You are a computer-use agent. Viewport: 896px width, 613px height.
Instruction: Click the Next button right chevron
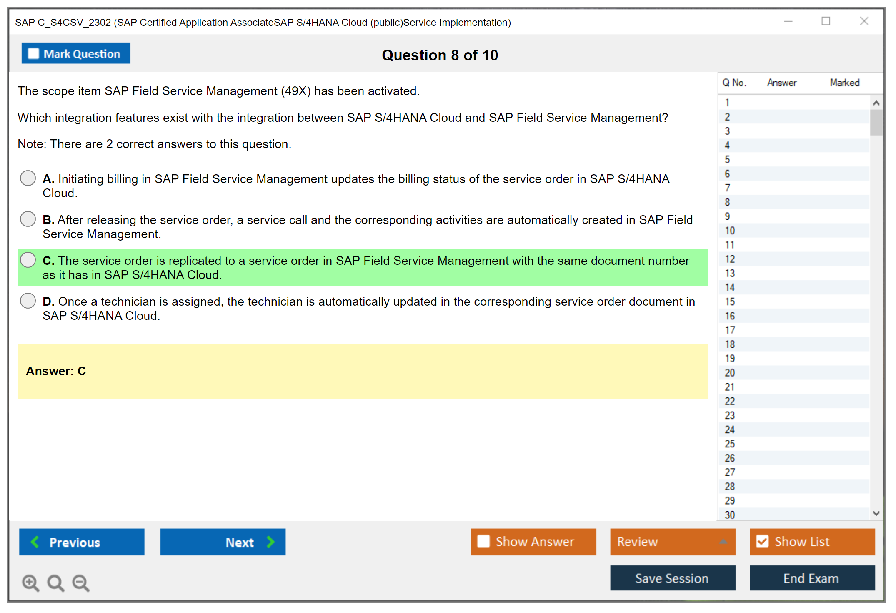[x=270, y=542]
